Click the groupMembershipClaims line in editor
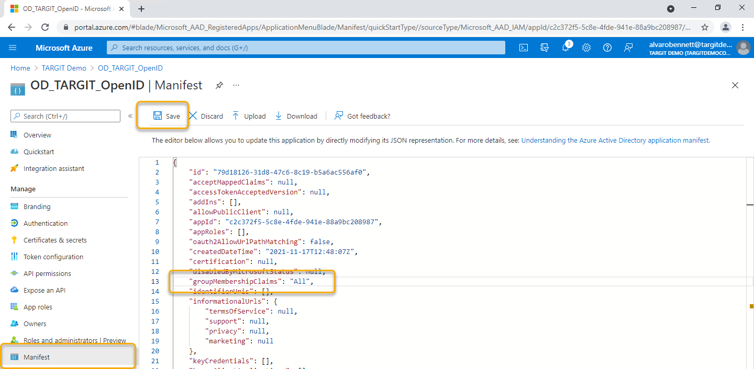 (x=251, y=282)
